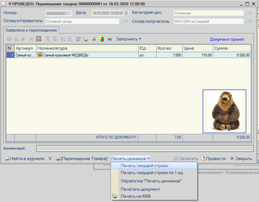Image resolution: width=259 pixels, height=202 pixels.
Task: Open selection for Категория цен (ellipsis)
Action: pyautogui.click(x=246, y=13)
